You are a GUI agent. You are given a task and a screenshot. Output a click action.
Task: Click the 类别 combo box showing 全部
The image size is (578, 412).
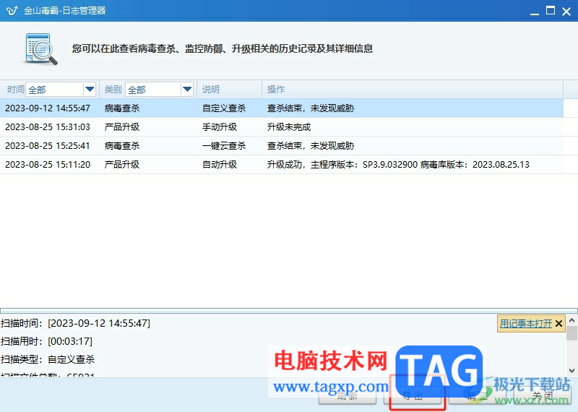pos(159,89)
